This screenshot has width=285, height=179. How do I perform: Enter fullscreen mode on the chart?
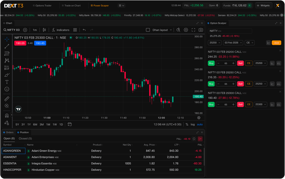(193, 30)
